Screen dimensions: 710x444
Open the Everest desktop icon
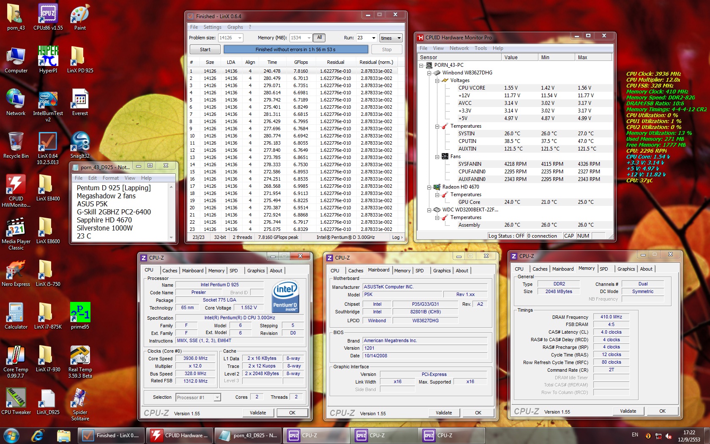point(80,100)
